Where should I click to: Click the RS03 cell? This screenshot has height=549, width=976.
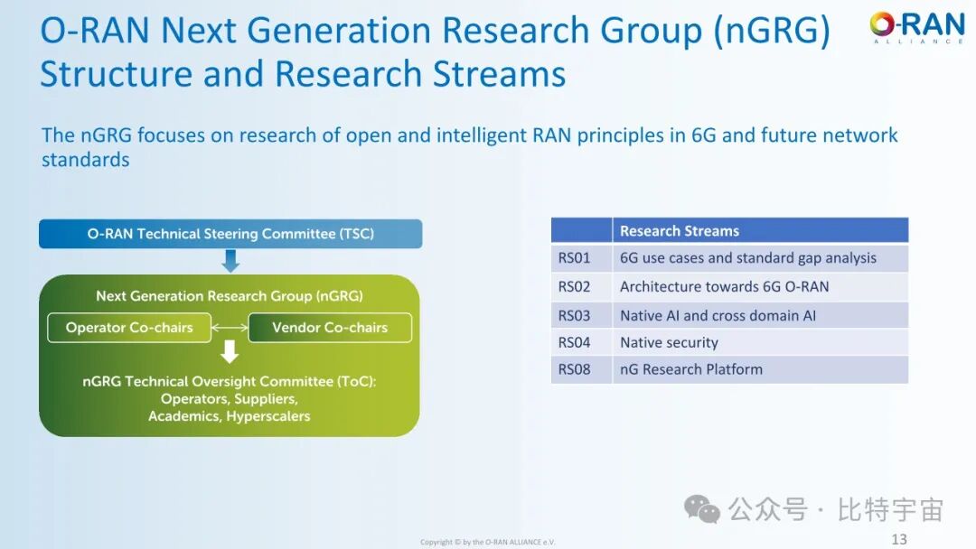581,315
